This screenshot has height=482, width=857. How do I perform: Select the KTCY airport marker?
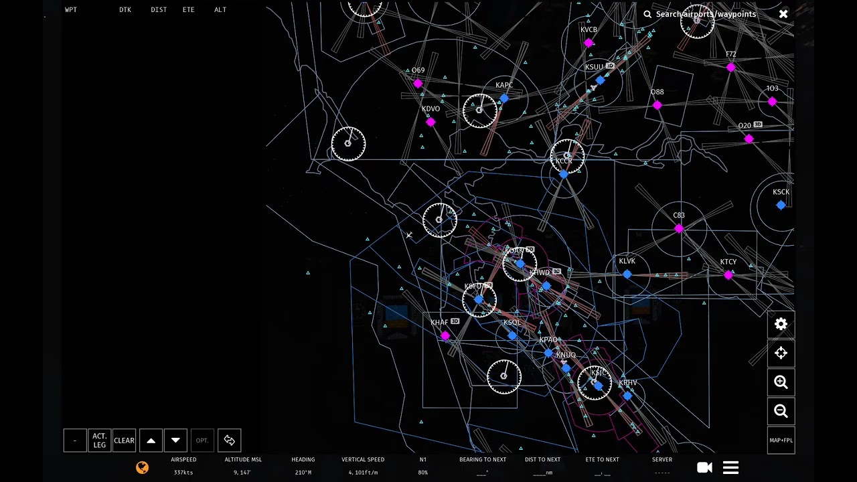[728, 275]
